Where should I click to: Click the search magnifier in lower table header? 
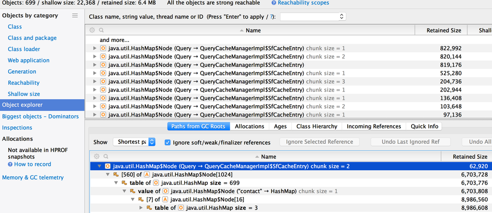[x=106, y=156]
